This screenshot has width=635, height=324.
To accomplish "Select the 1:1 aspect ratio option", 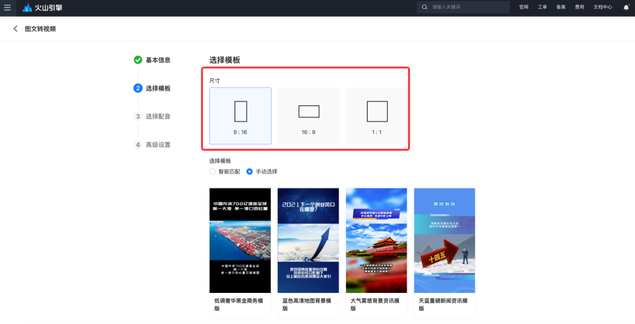I will [x=376, y=115].
